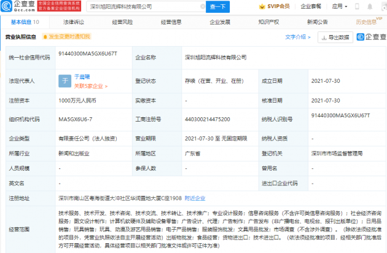Switch to the 经营风险 tab
Viewport: 387px width, 253px height.
click(x=122, y=22)
